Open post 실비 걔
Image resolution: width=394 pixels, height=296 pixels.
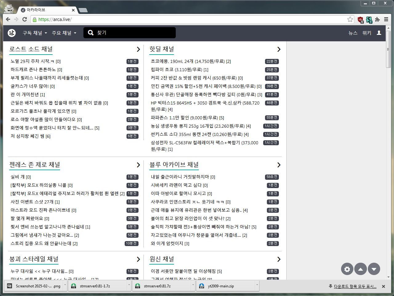21,177
